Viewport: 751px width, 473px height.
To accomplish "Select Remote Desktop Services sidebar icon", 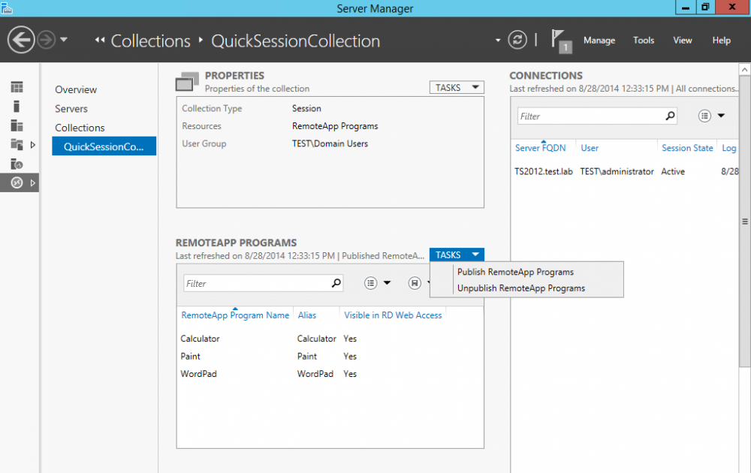I will 17,182.
